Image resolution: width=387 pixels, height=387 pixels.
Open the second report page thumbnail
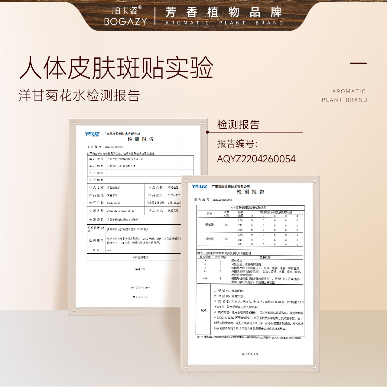(x=251, y=273)
